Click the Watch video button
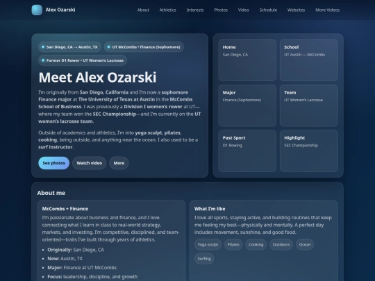 point(89,163)
